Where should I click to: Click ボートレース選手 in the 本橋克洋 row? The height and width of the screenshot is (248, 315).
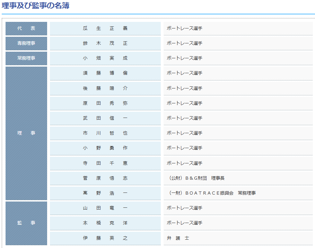click(184, 223)
